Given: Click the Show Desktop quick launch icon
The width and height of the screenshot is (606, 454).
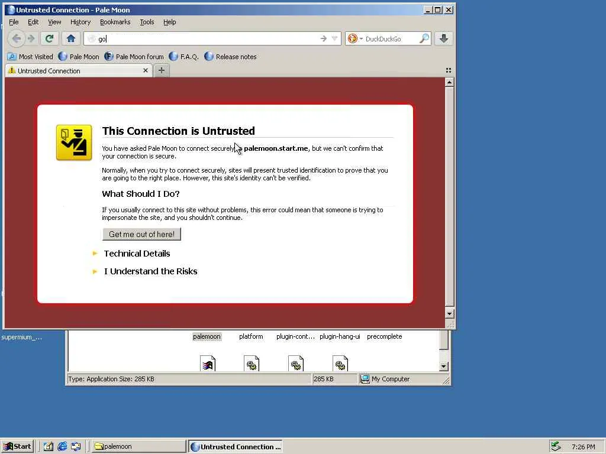Looking at the screenshot, I should point(76,447).
